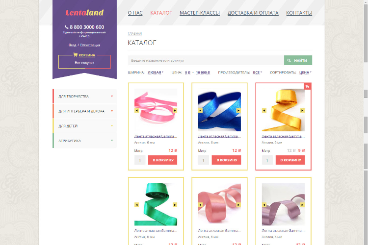The image size is (368, 245).
Task: Open the Мастер-классы menu item
Action: 200,13
